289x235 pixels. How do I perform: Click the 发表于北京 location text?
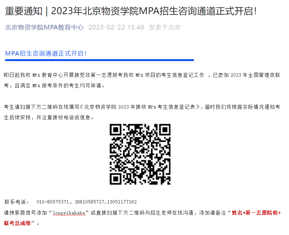165,27
